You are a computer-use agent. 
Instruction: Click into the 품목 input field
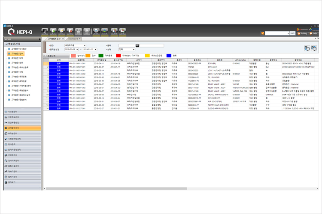(127, 45)
